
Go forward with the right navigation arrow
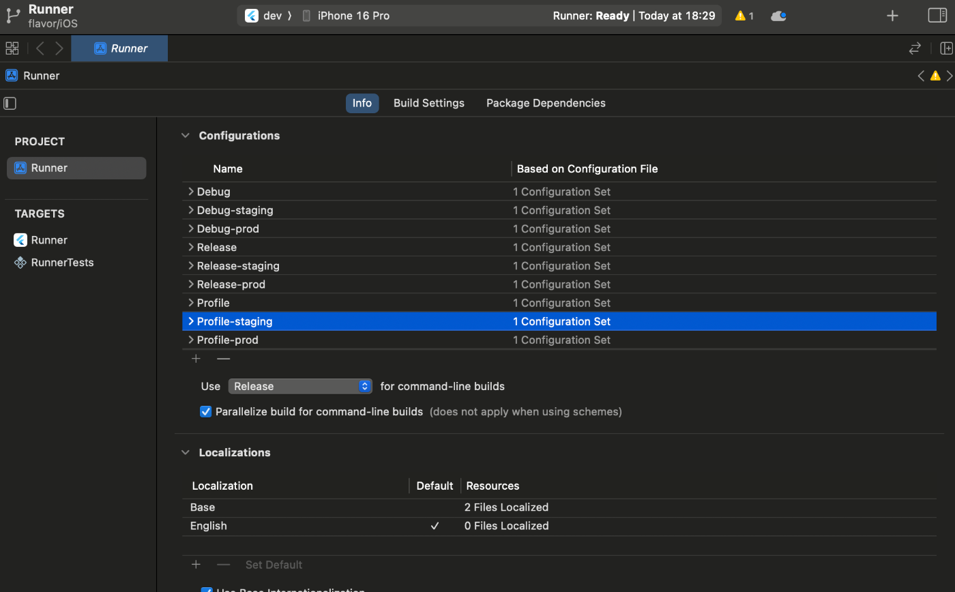[x=59, y=48]
